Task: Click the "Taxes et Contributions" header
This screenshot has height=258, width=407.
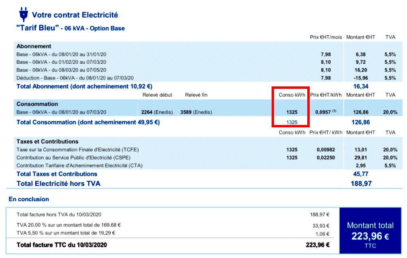Action: [47, 142]
